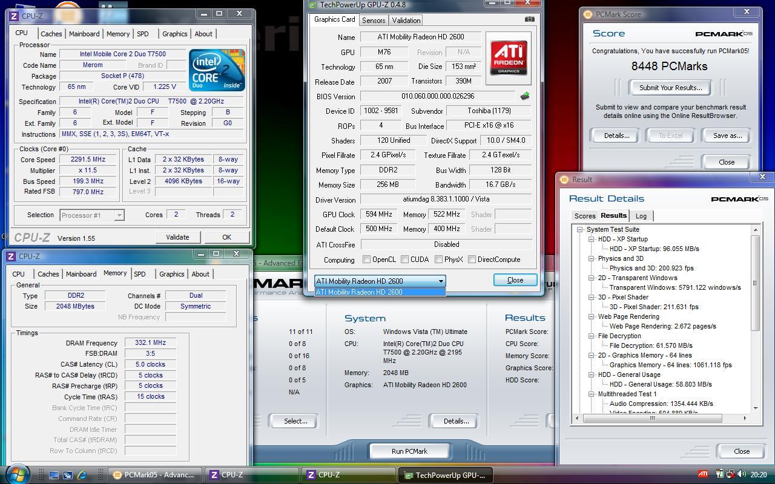
Task: Click Close button in Result window
Action: 742,451
